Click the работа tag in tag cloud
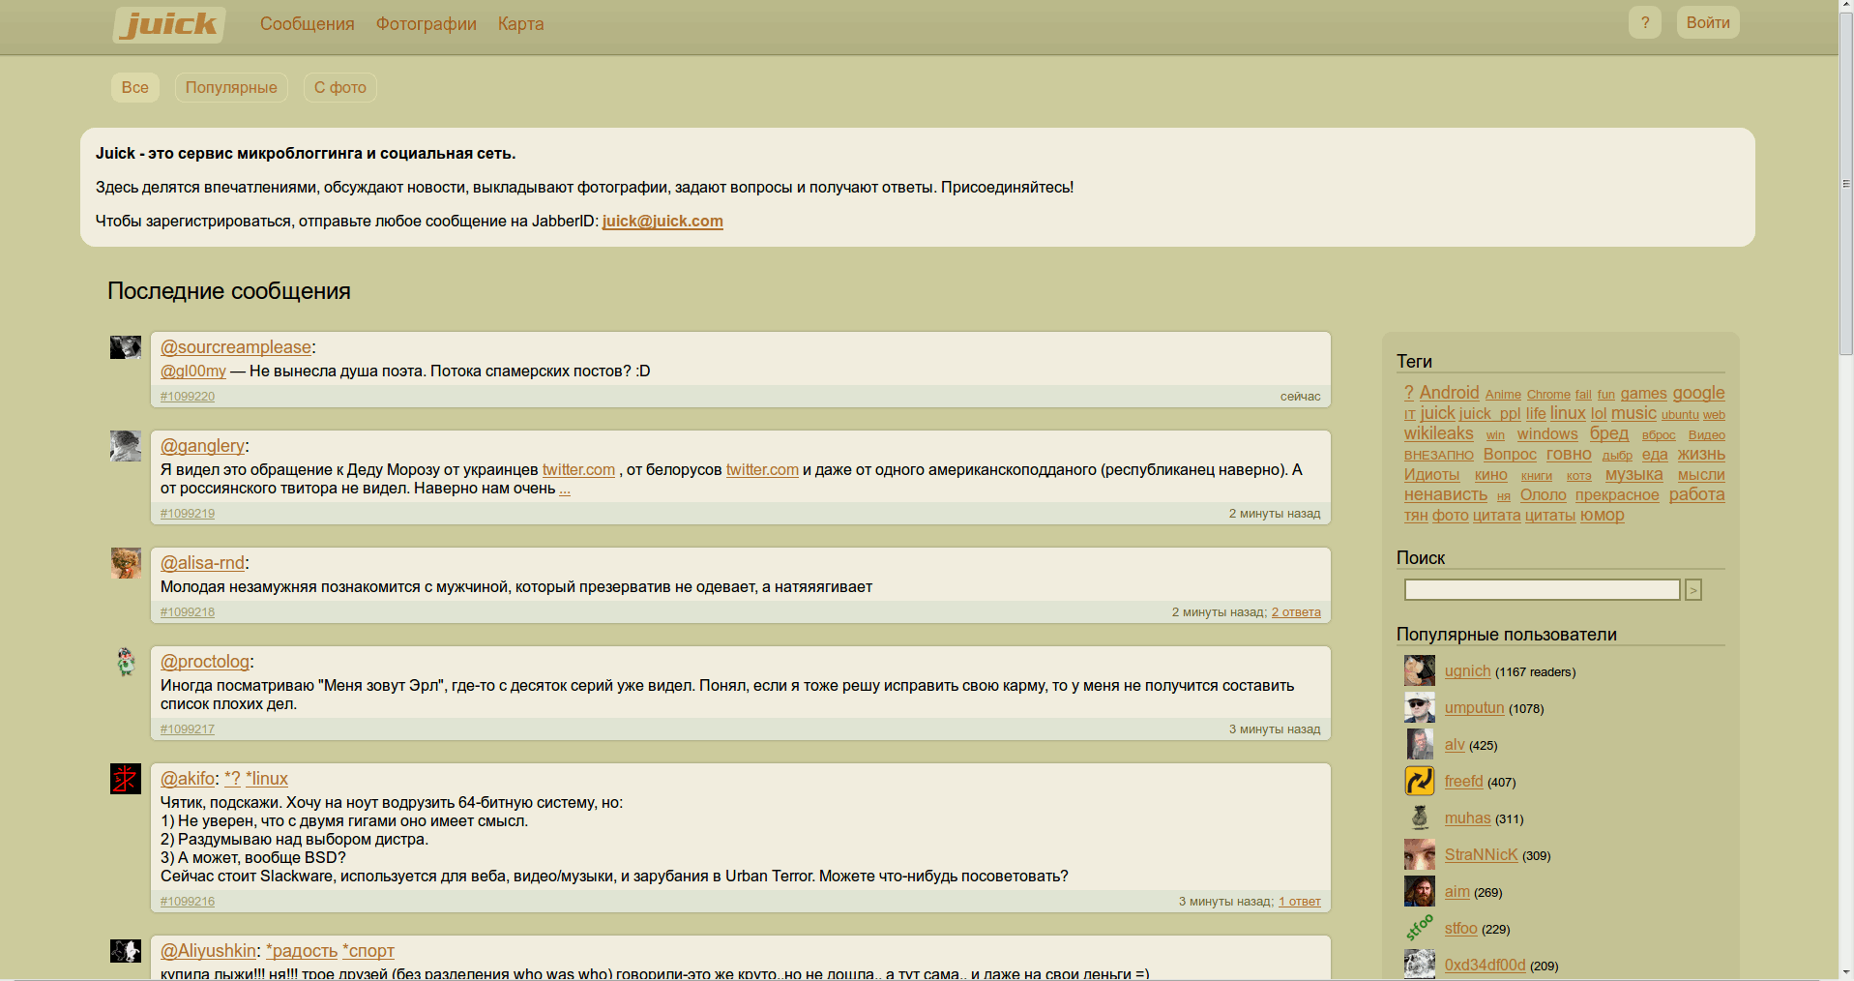The height and width of the screenshot is (981, 1854). coord(1697,494)
